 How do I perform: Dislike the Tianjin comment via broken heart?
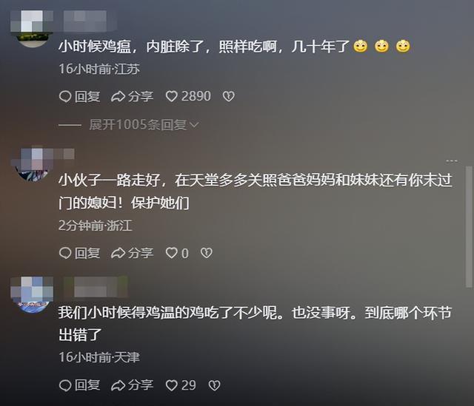click(x=214, y=385)
